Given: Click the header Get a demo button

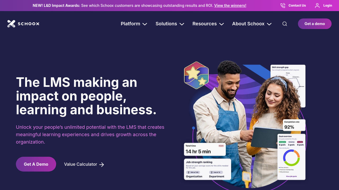Looking at the screenshot, I should click(x=315, y=24).
